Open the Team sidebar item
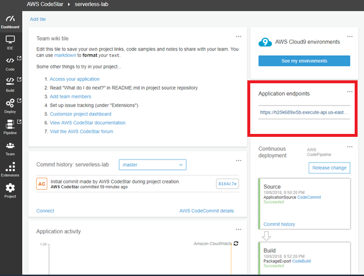 coord(10,148)
